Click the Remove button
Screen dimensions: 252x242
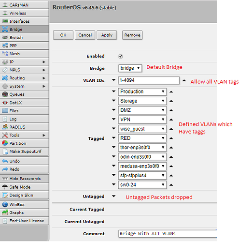pos(132,35)
